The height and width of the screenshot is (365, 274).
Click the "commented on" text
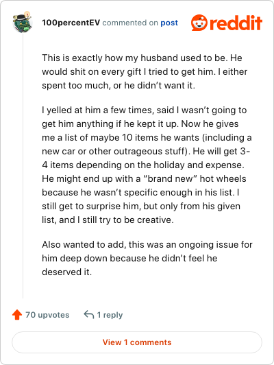point(130,23)
